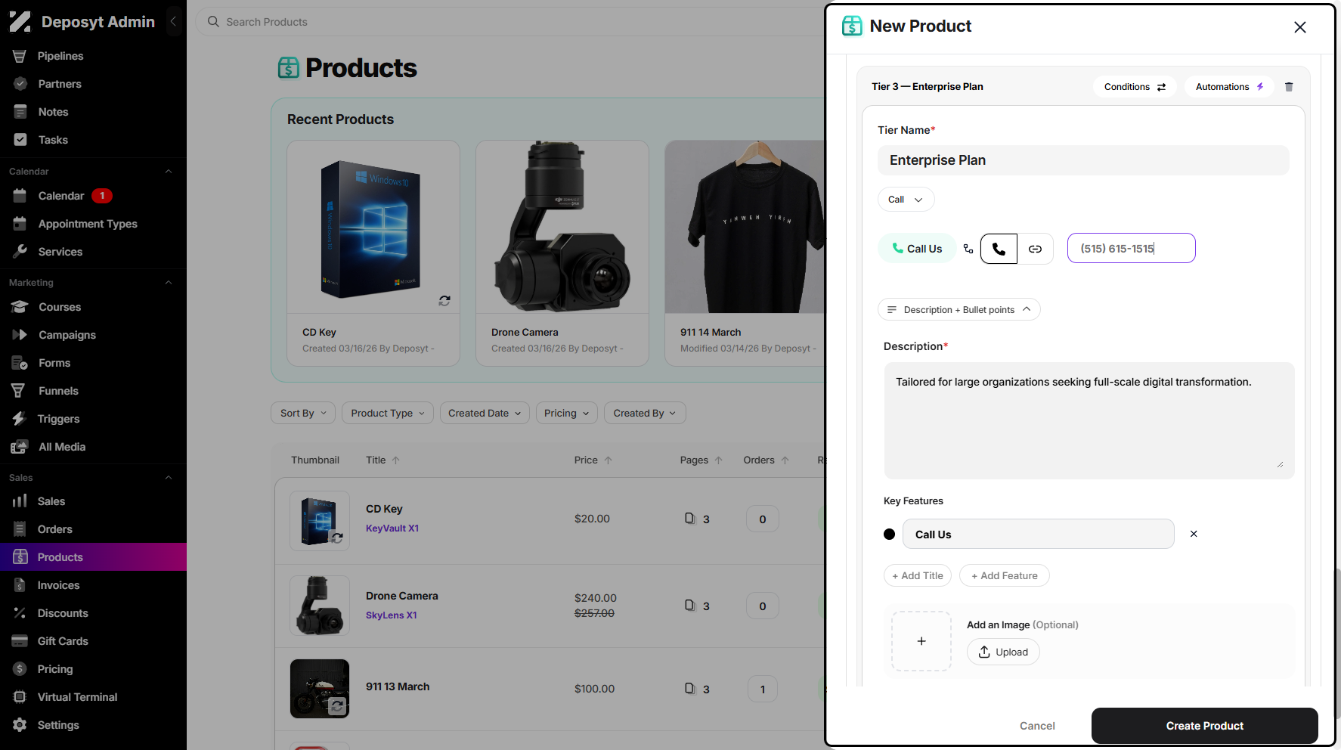Open the Created Date filter
This screenshot has width=1341, height=750.
tap(485, 413)
